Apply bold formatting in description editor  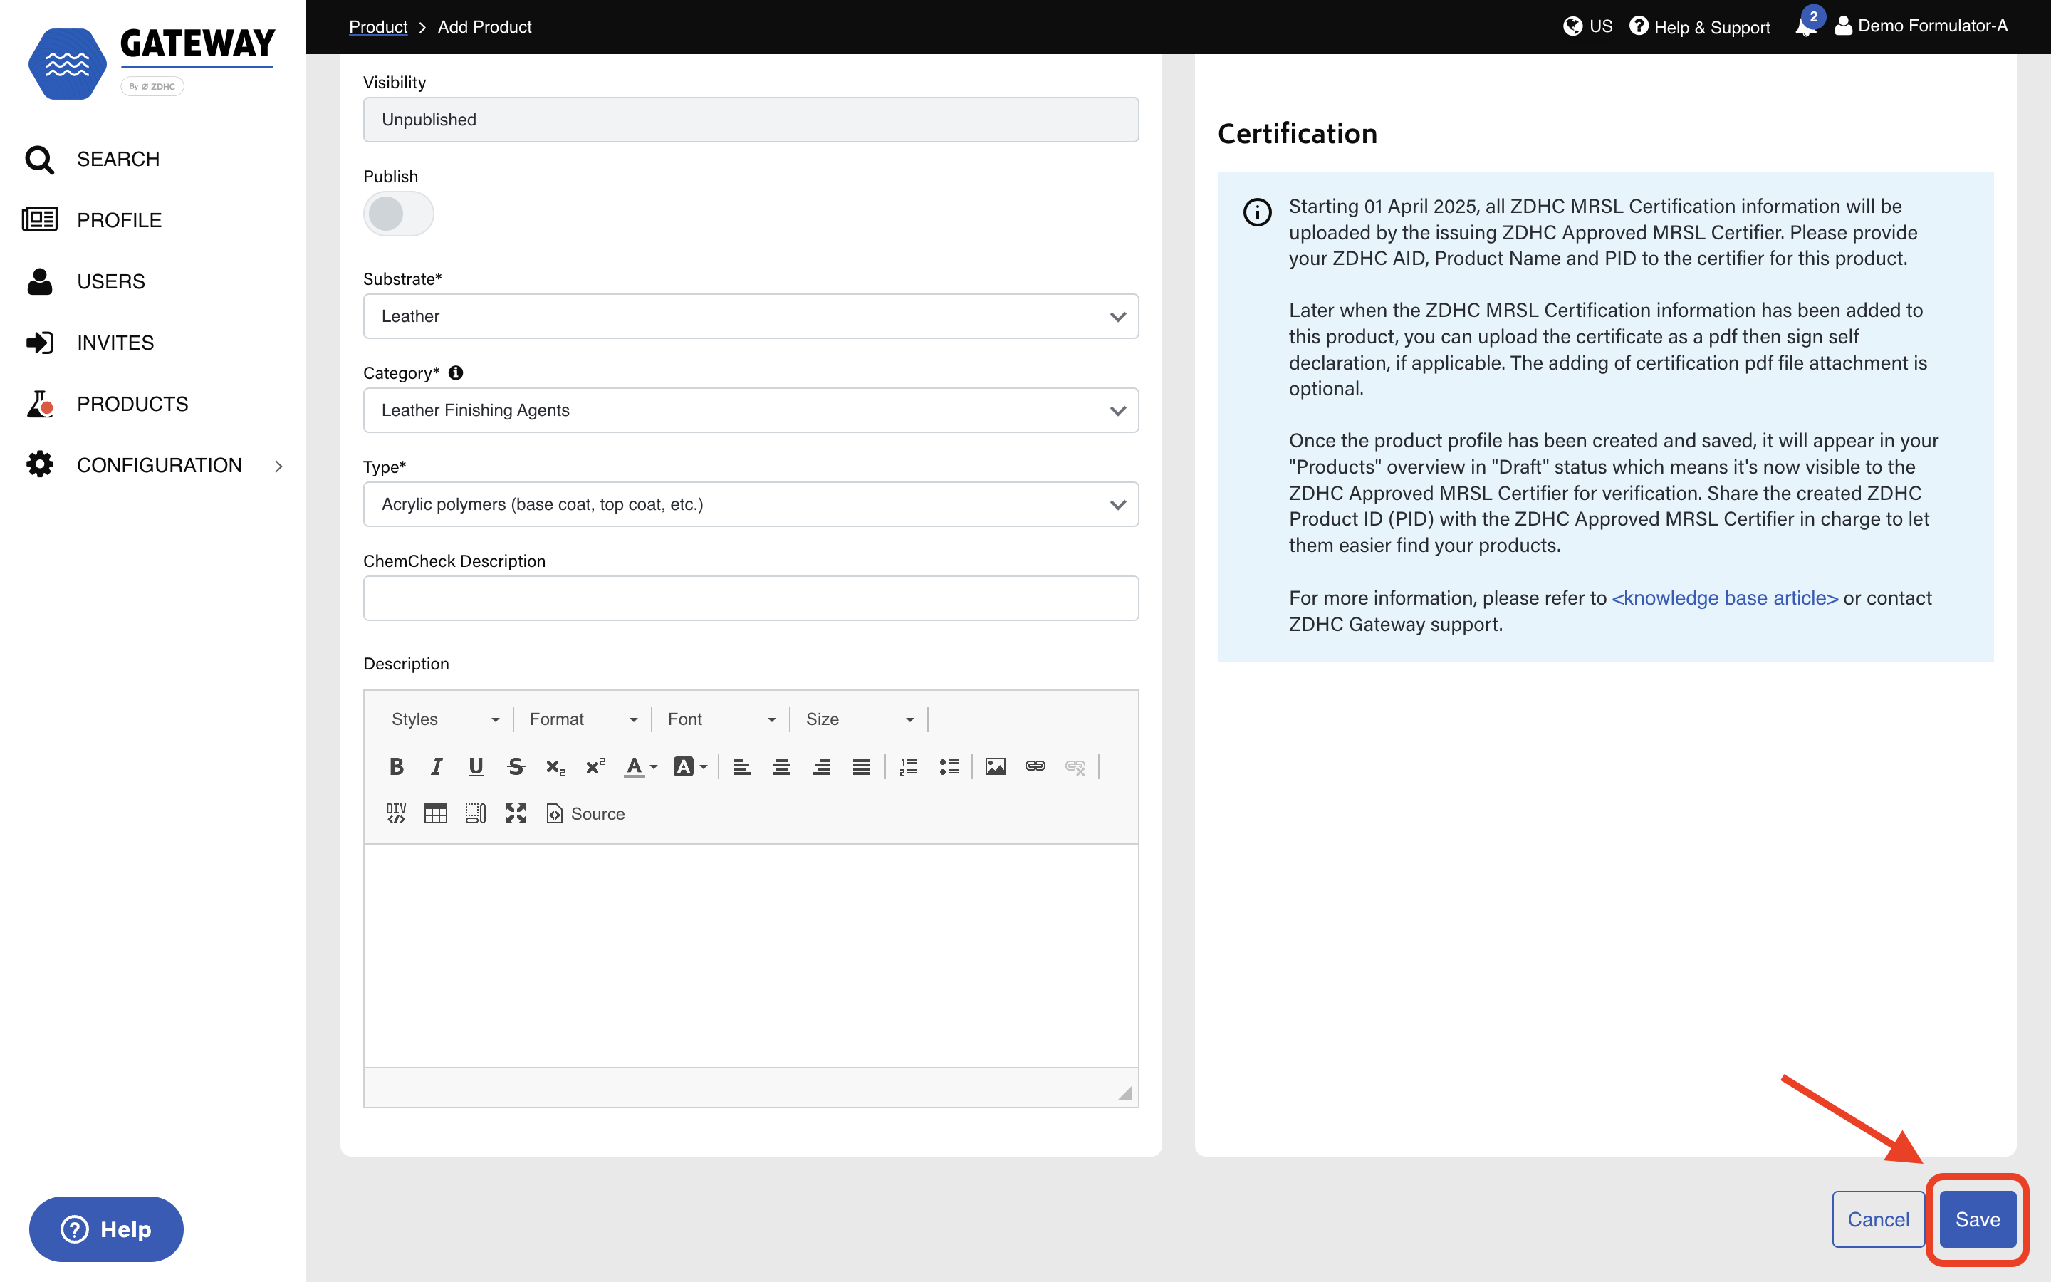coord(396,766)
